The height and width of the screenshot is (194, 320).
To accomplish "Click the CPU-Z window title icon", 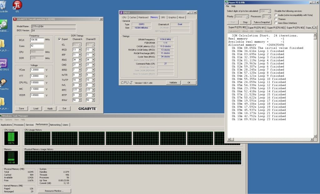I will 121,13.
